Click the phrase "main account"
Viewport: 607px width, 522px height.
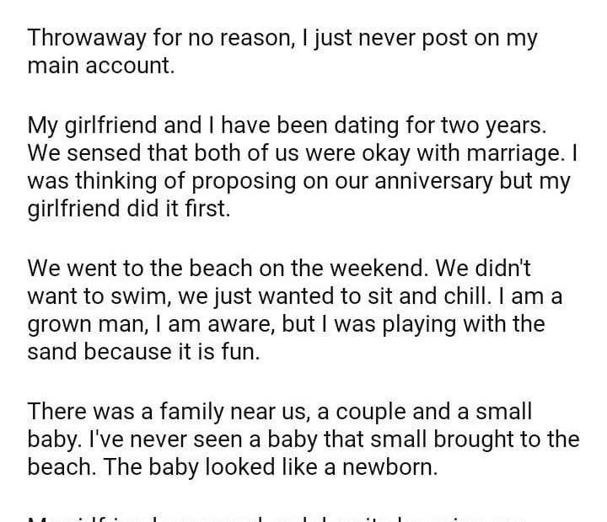click(x=100, y=67)
